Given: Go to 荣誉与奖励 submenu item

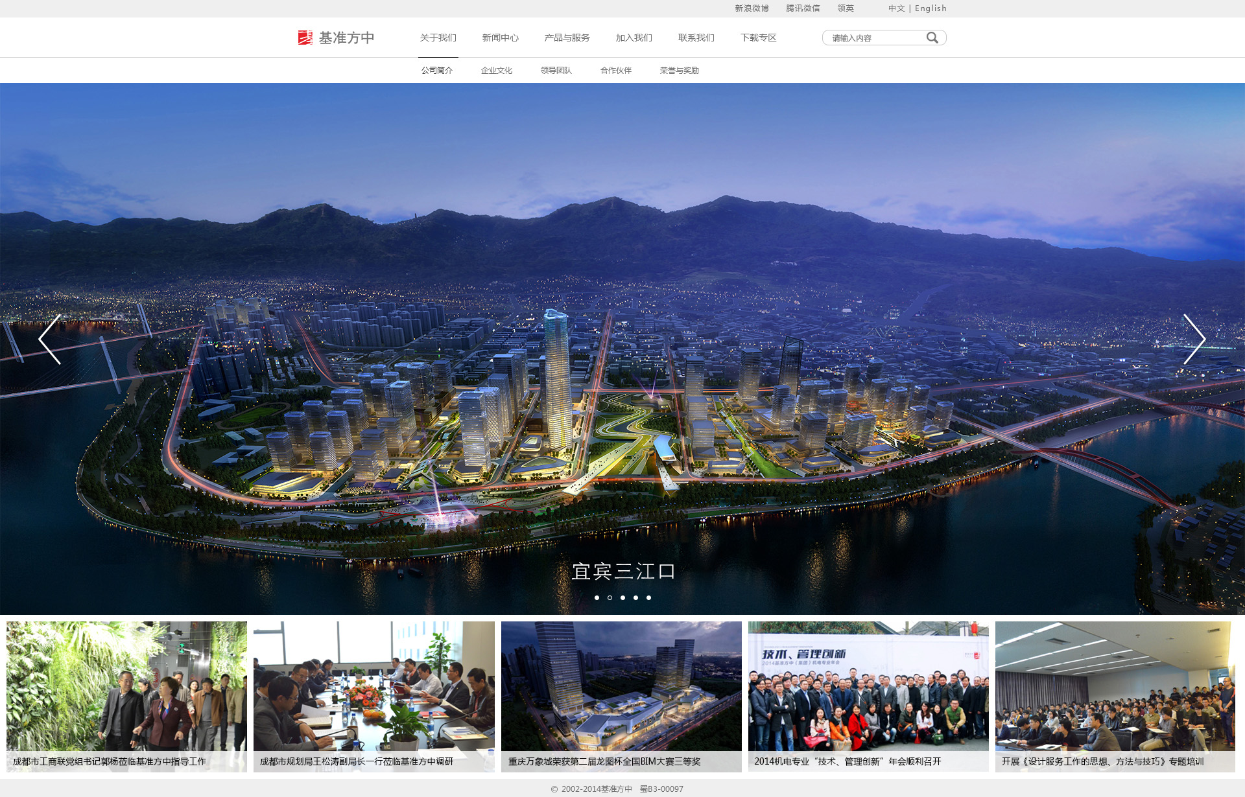Looking at the screenshot, I should 680,70.
